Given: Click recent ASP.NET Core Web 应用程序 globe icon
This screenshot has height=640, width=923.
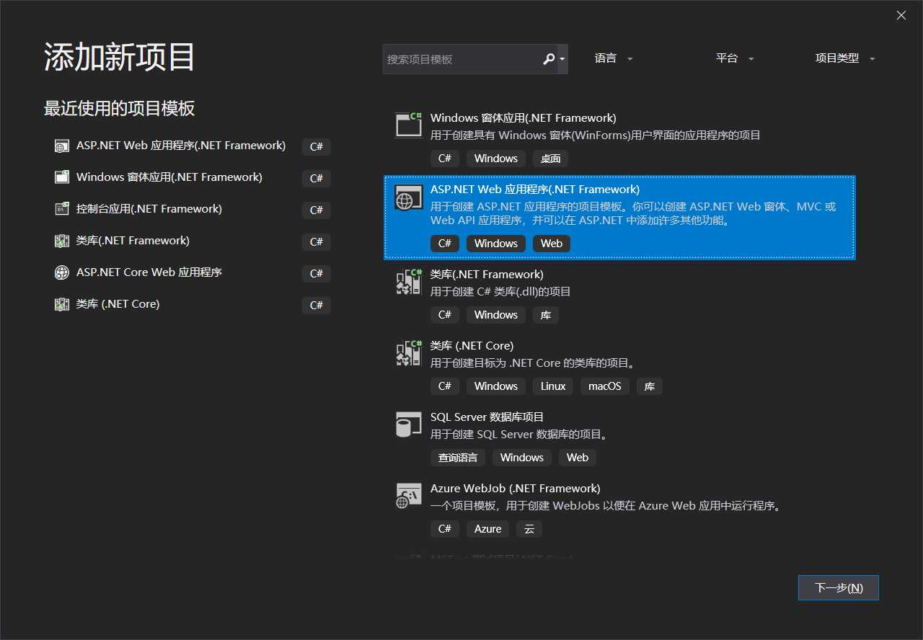Looking at the screenshot, I should pos(62,272).
